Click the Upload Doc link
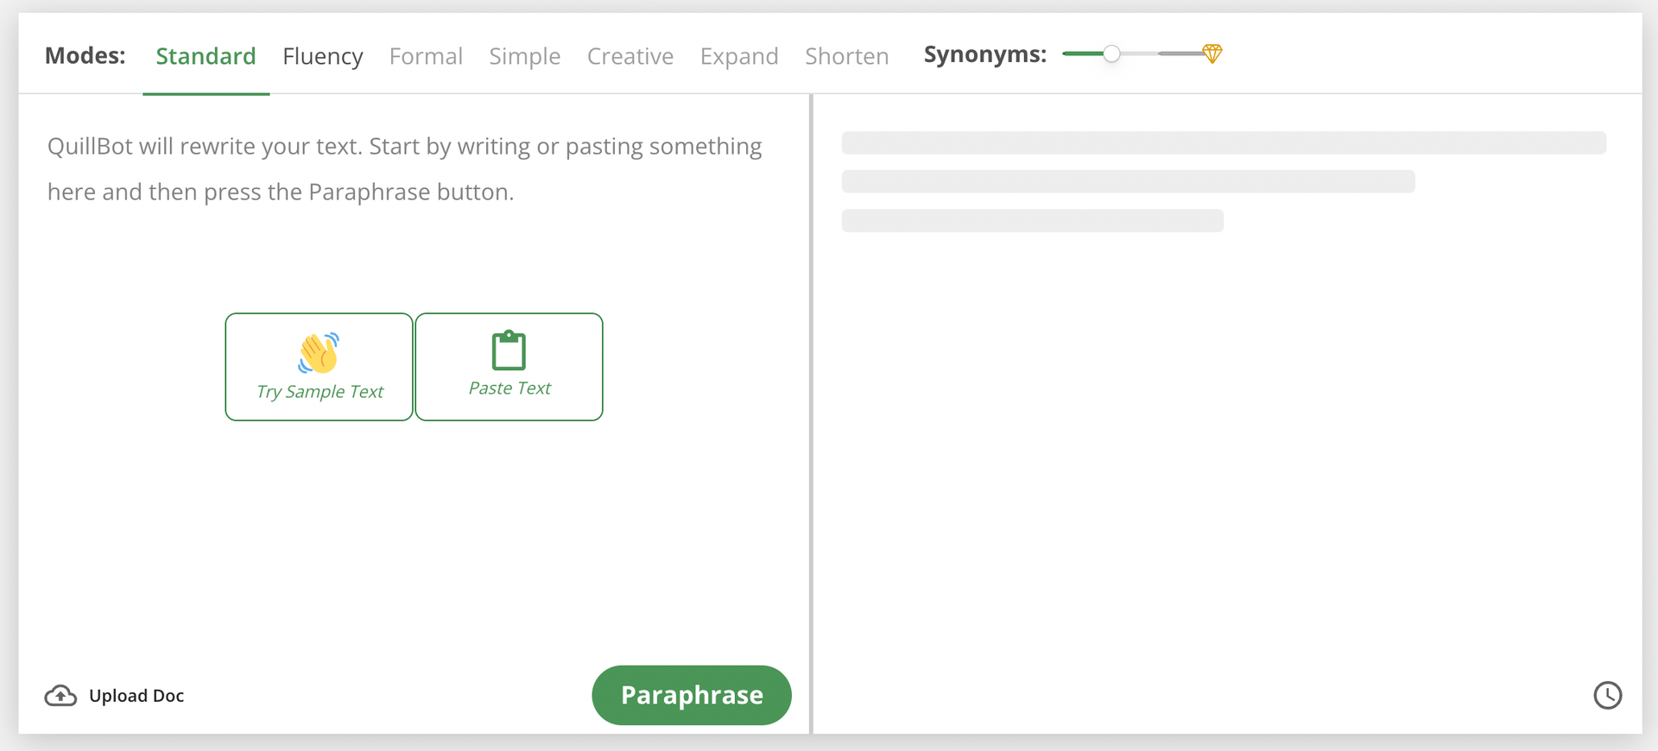The height and width of the screenshot is (751, 1658). 136,696
